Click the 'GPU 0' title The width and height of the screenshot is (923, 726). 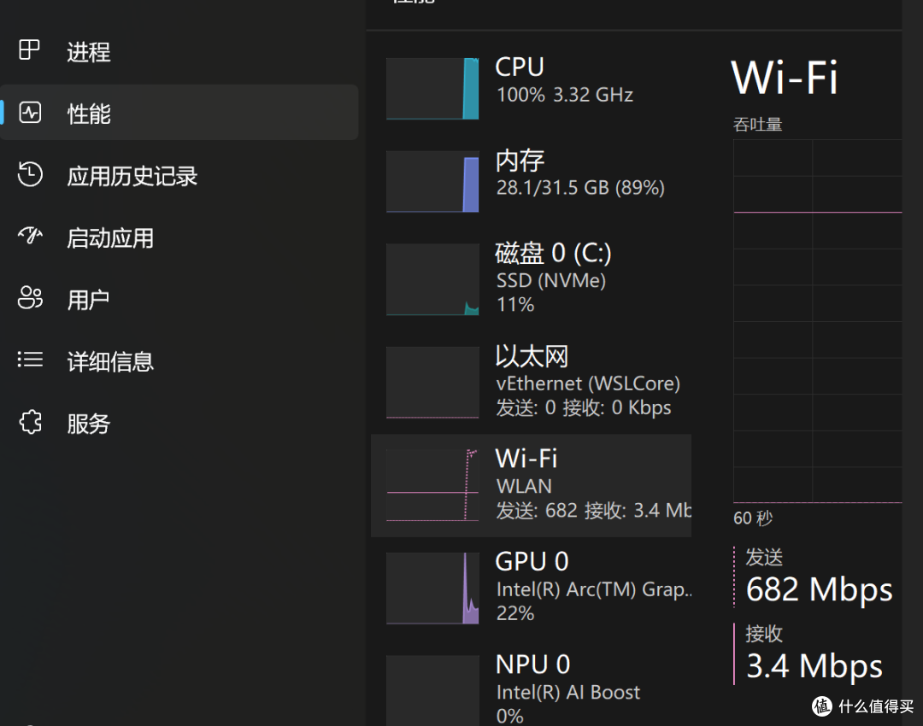tap(532, 561)
